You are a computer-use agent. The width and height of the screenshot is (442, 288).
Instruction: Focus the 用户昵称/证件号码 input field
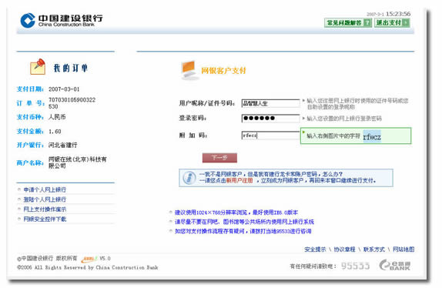(270, 103)
